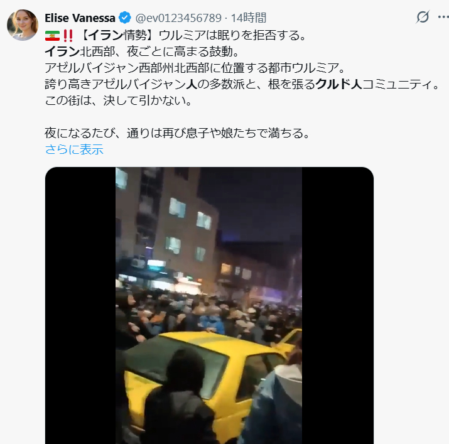The image size is (449, 444).
Task: Click the black letterbox area left of the video
Action: click(x=80, y=305)
